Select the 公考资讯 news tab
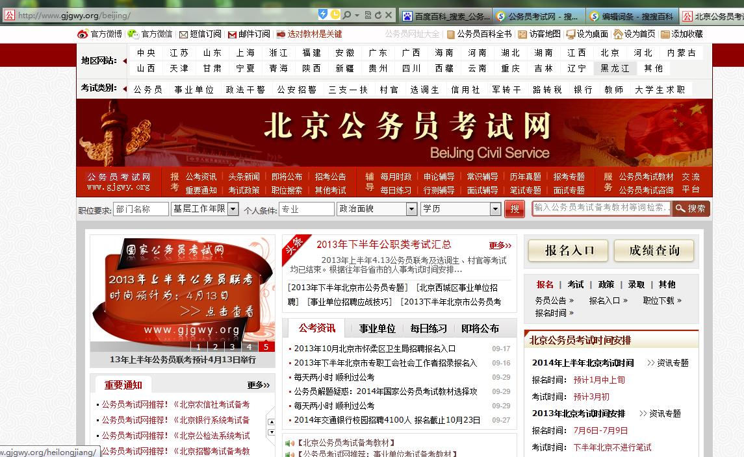The width and height of the screenshot is (744, 457). [x=317, y=328]
